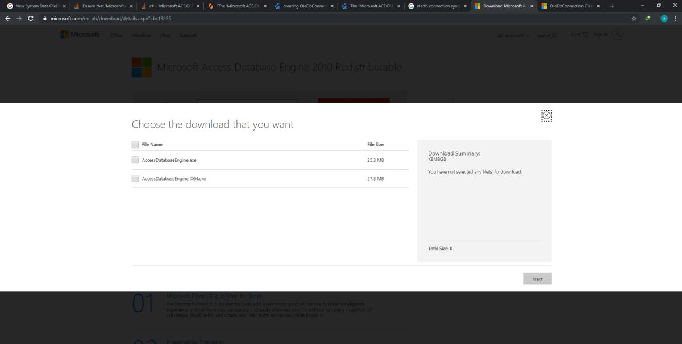Click the site lock icon
682x344 pixels.
tap(45, 18)
